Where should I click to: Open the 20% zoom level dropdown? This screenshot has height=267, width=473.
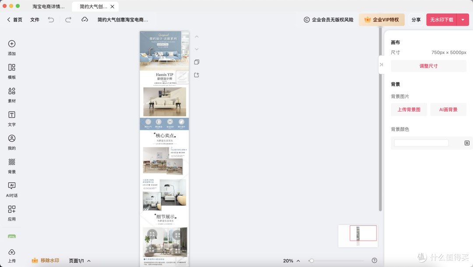(291, 261)
